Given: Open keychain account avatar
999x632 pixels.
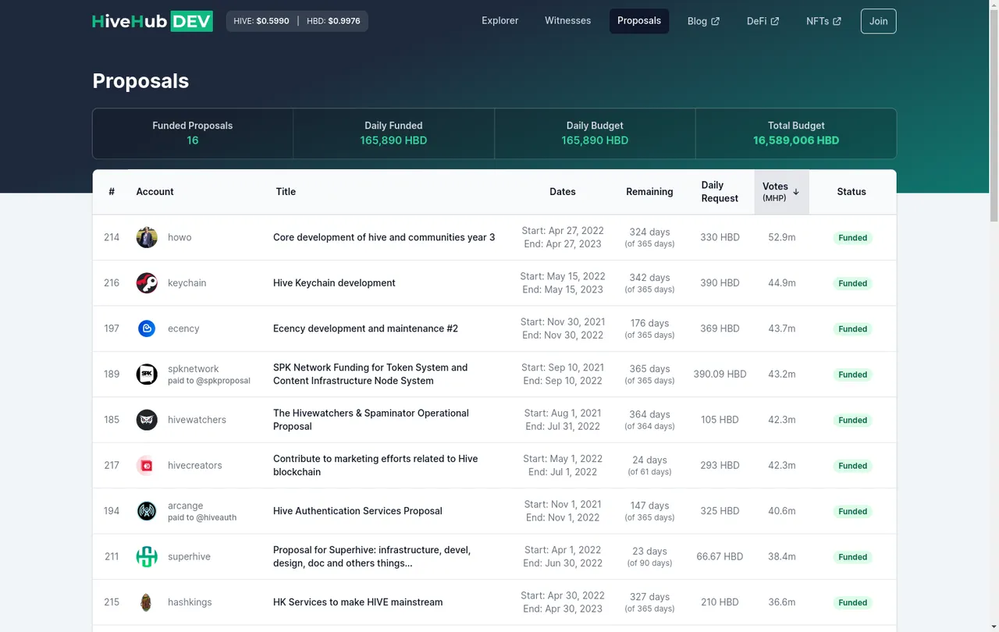Looking at the screenshot, I should click(147, 283).
